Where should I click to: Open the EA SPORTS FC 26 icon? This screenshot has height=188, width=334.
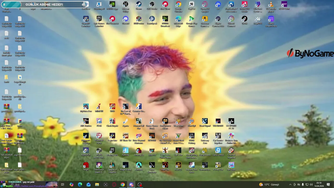[x=231, y=124]
